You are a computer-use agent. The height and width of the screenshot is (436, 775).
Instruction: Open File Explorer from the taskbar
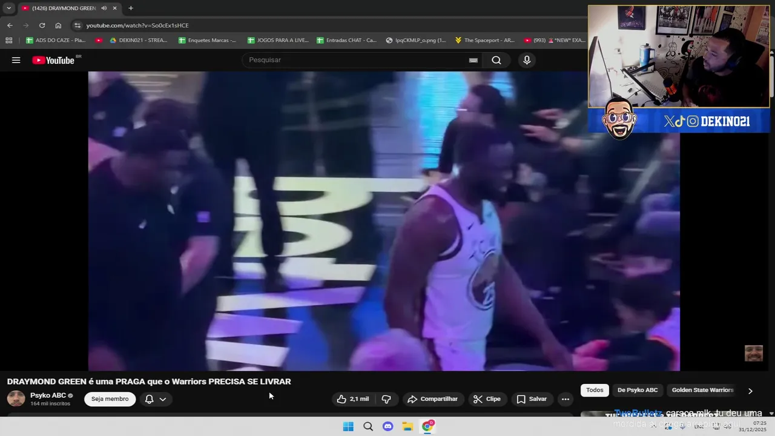(407, 426)
